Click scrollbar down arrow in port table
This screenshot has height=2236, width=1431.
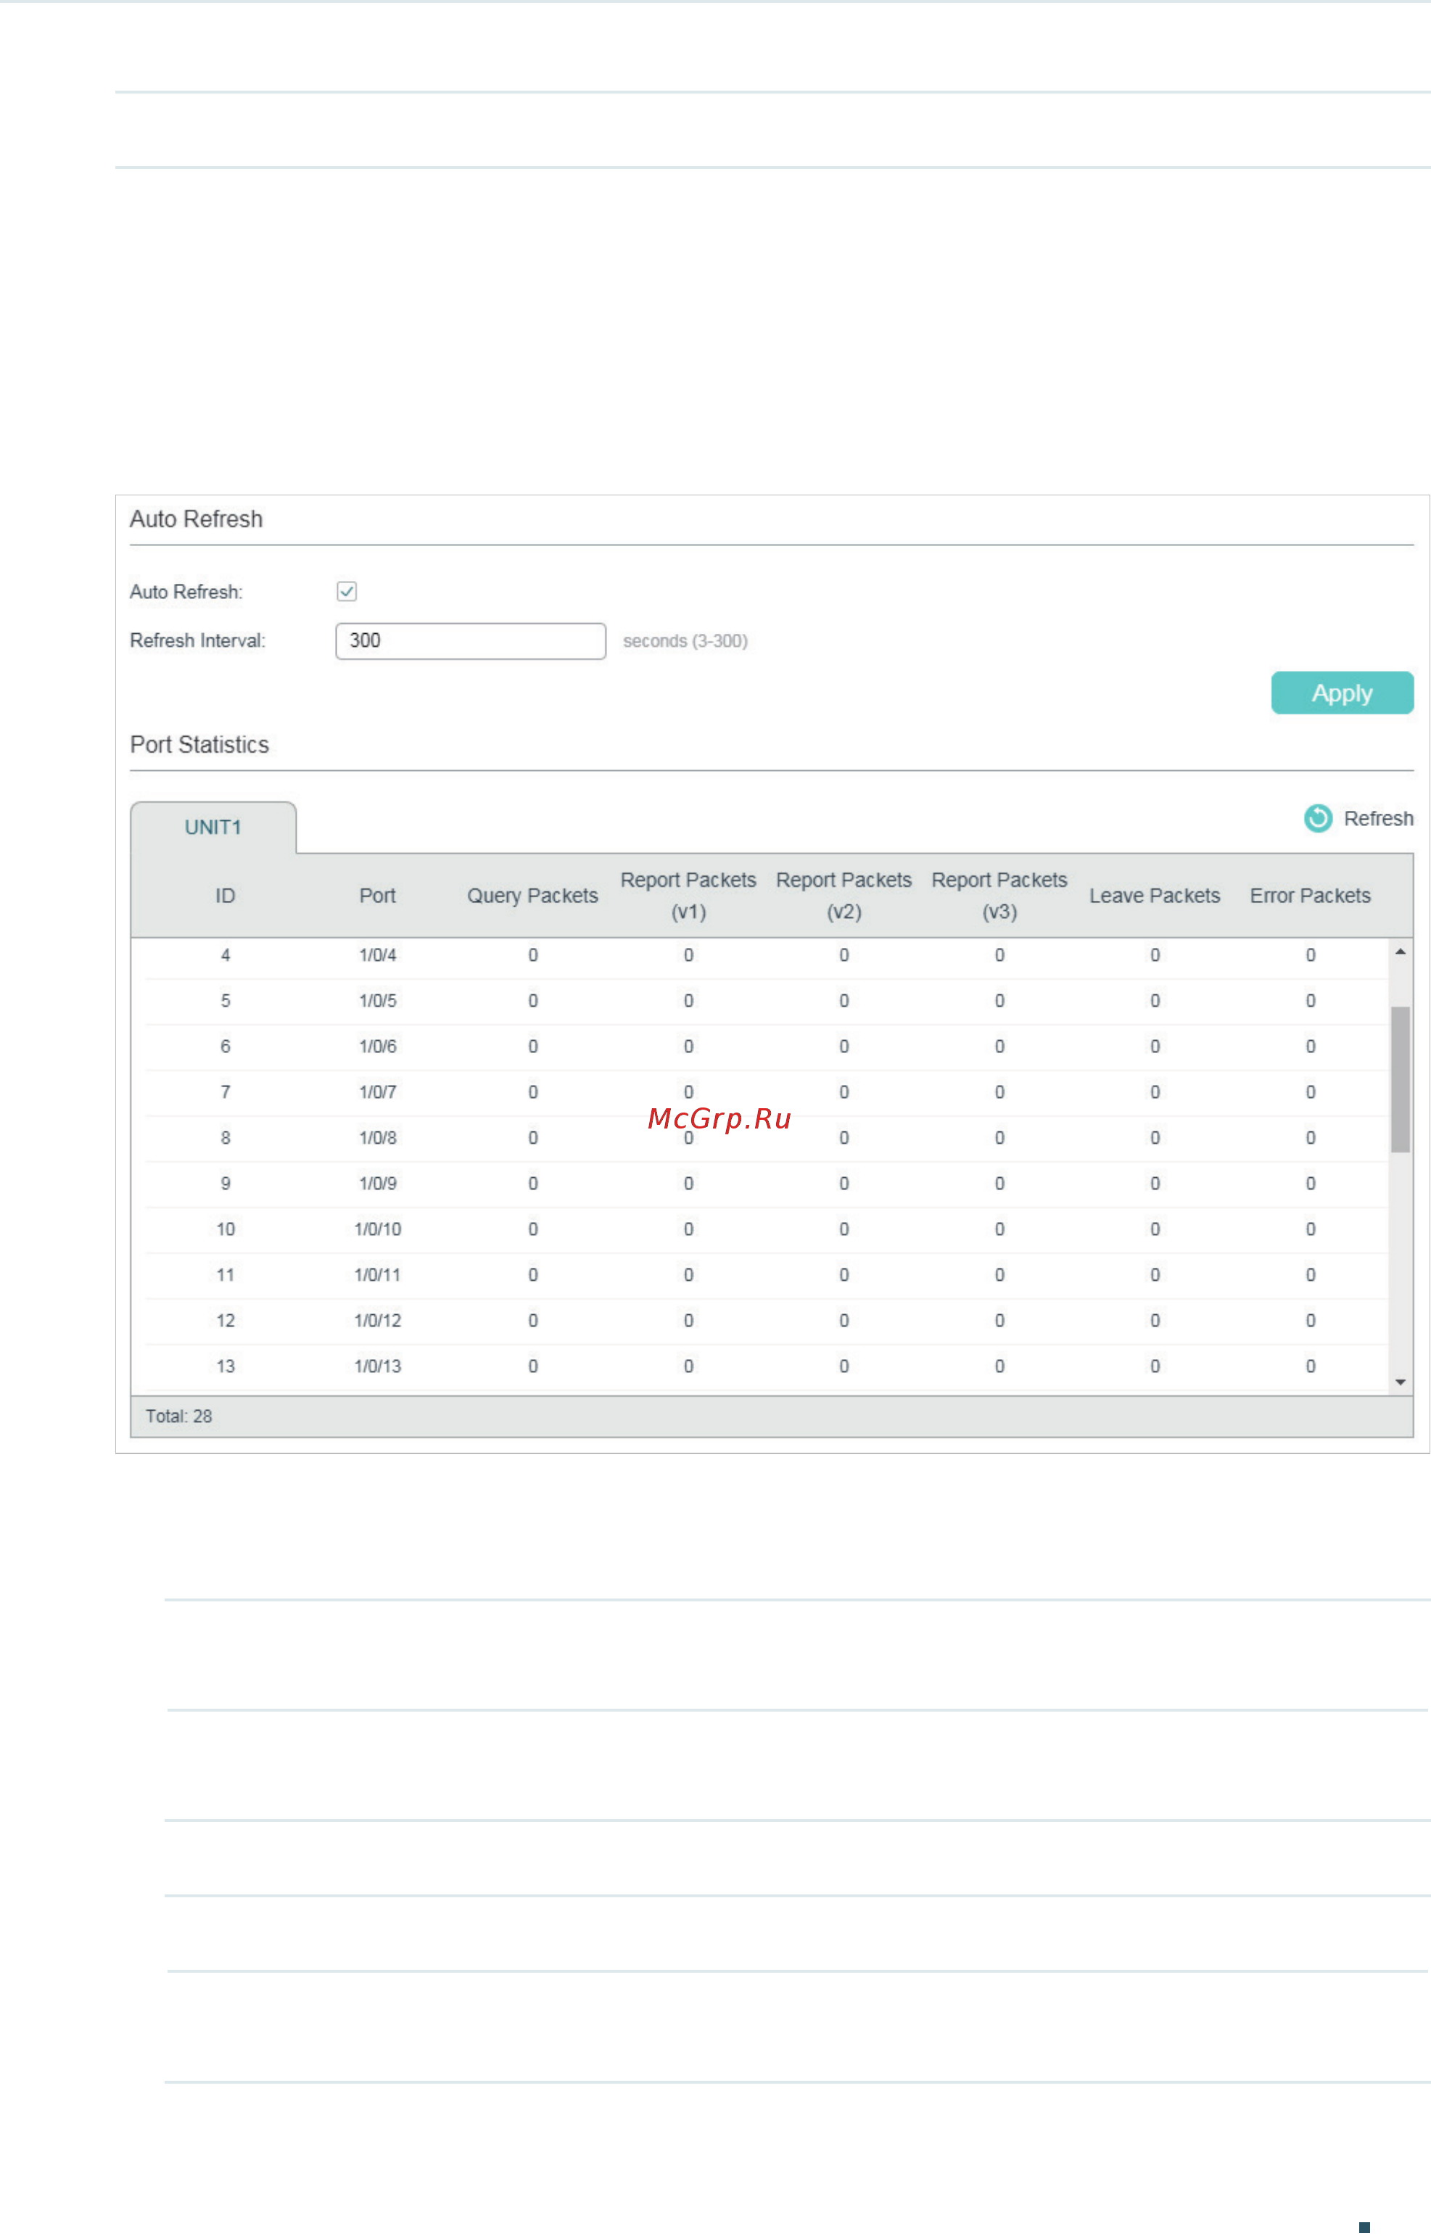1399,1382
